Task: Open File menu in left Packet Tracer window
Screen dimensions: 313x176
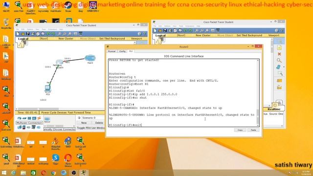Action: tap(18, 29)
